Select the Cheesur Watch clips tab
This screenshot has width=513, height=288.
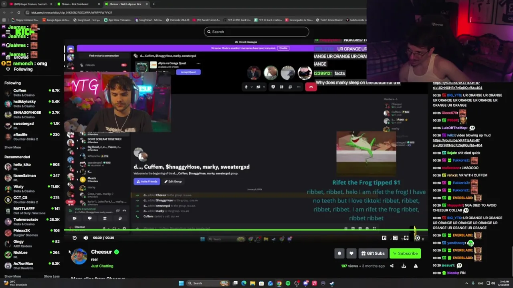[125, 4]
